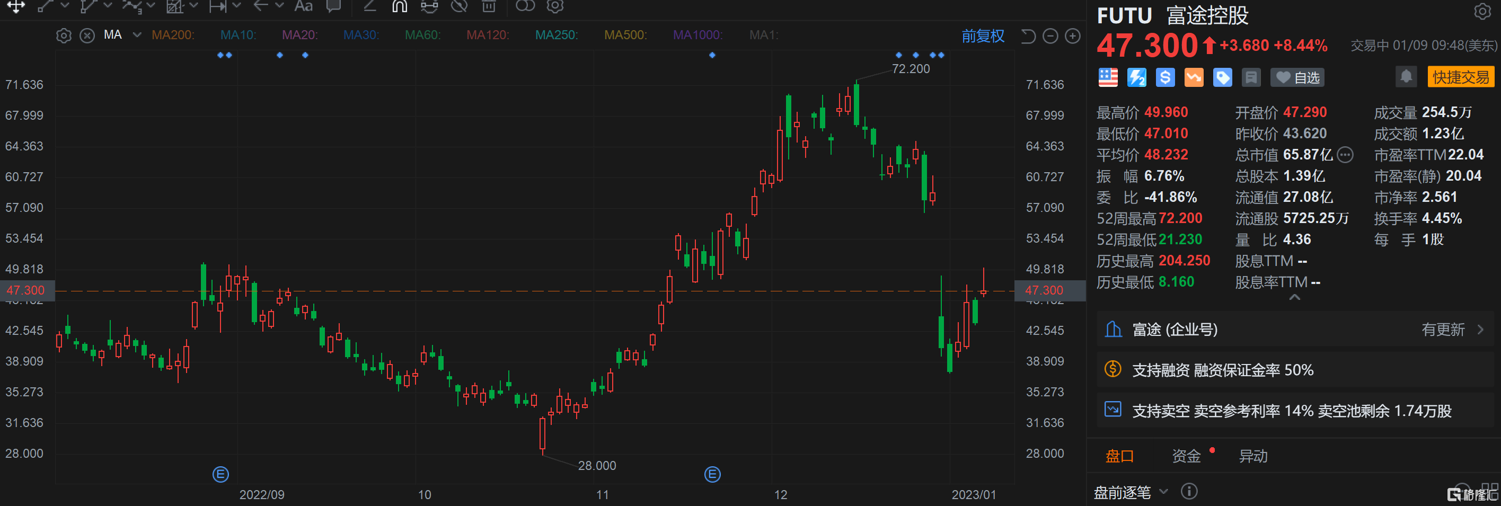Select the wave polyline drawing tool
Screen dimensions: 1501x506
pyautogui.click(x=131, y=6)
